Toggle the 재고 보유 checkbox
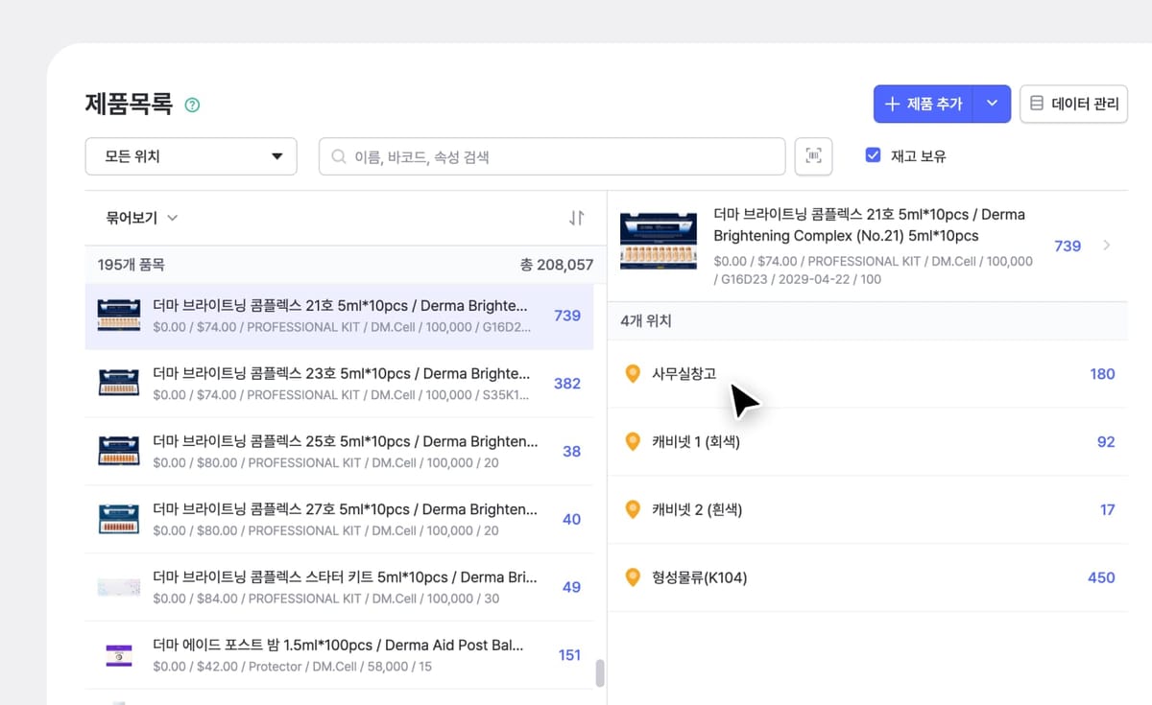 coord(873,155)
